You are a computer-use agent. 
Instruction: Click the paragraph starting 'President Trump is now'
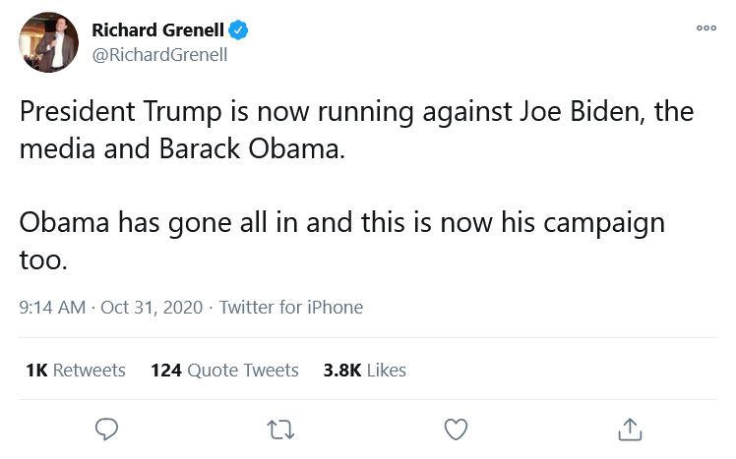coord(357,130)
